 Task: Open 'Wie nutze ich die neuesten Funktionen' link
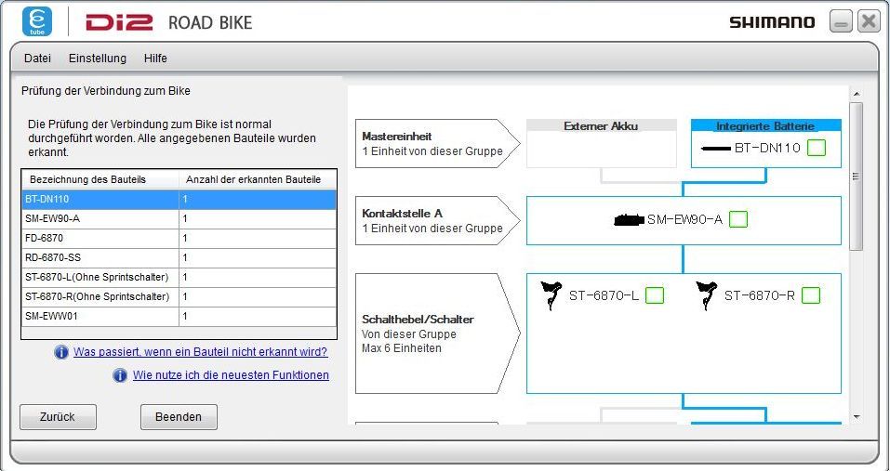(231, 375)
